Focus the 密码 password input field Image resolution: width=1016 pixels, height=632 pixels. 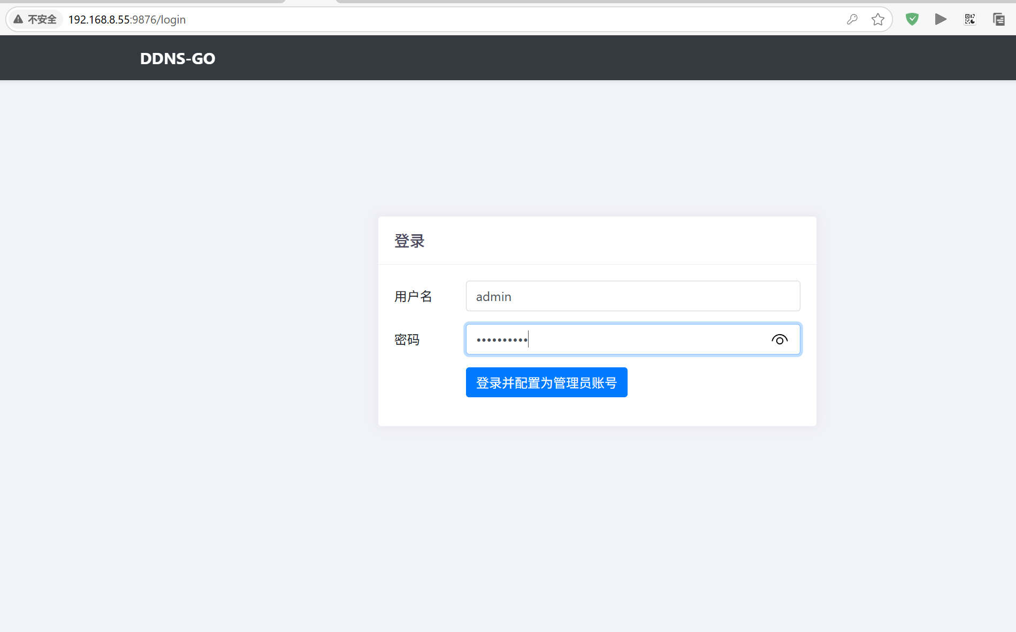click(x=633, y=339)
